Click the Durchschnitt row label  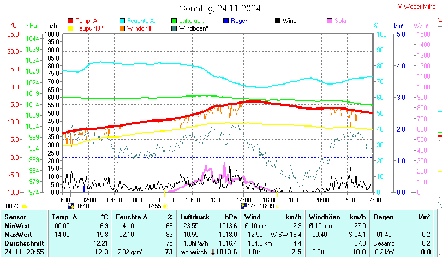[24, 243]
